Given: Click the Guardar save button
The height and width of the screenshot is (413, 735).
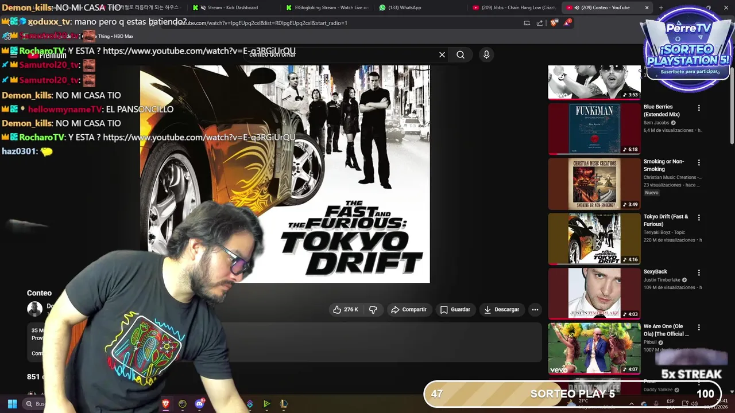Looking at the screenshot, I should coord(455,309).
